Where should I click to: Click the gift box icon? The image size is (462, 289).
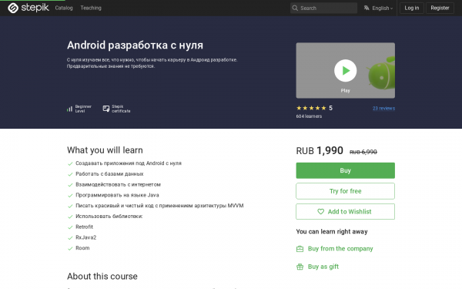[300, 267]
